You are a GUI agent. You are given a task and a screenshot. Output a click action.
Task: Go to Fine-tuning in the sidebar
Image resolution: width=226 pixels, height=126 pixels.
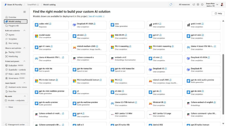pos(14,43)
